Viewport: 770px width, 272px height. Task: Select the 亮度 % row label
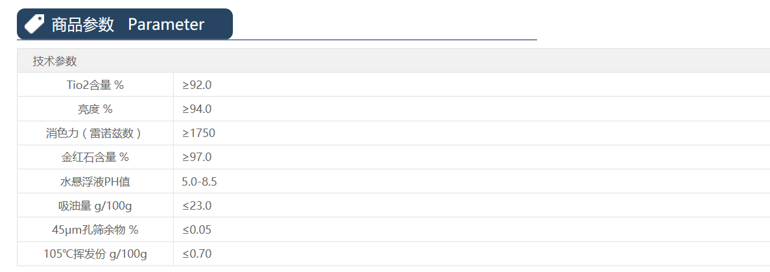(95, 109)
